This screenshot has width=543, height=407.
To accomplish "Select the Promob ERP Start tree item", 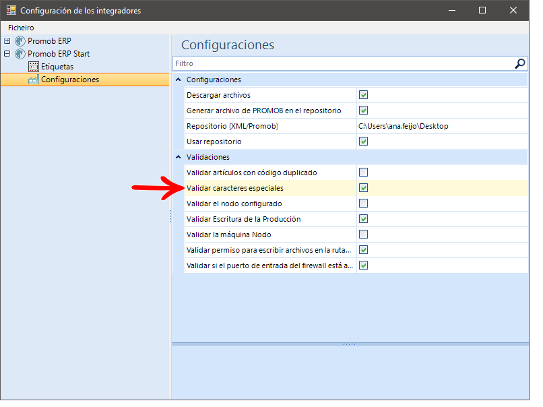I will pyautogui.click(x=59, y=54).
